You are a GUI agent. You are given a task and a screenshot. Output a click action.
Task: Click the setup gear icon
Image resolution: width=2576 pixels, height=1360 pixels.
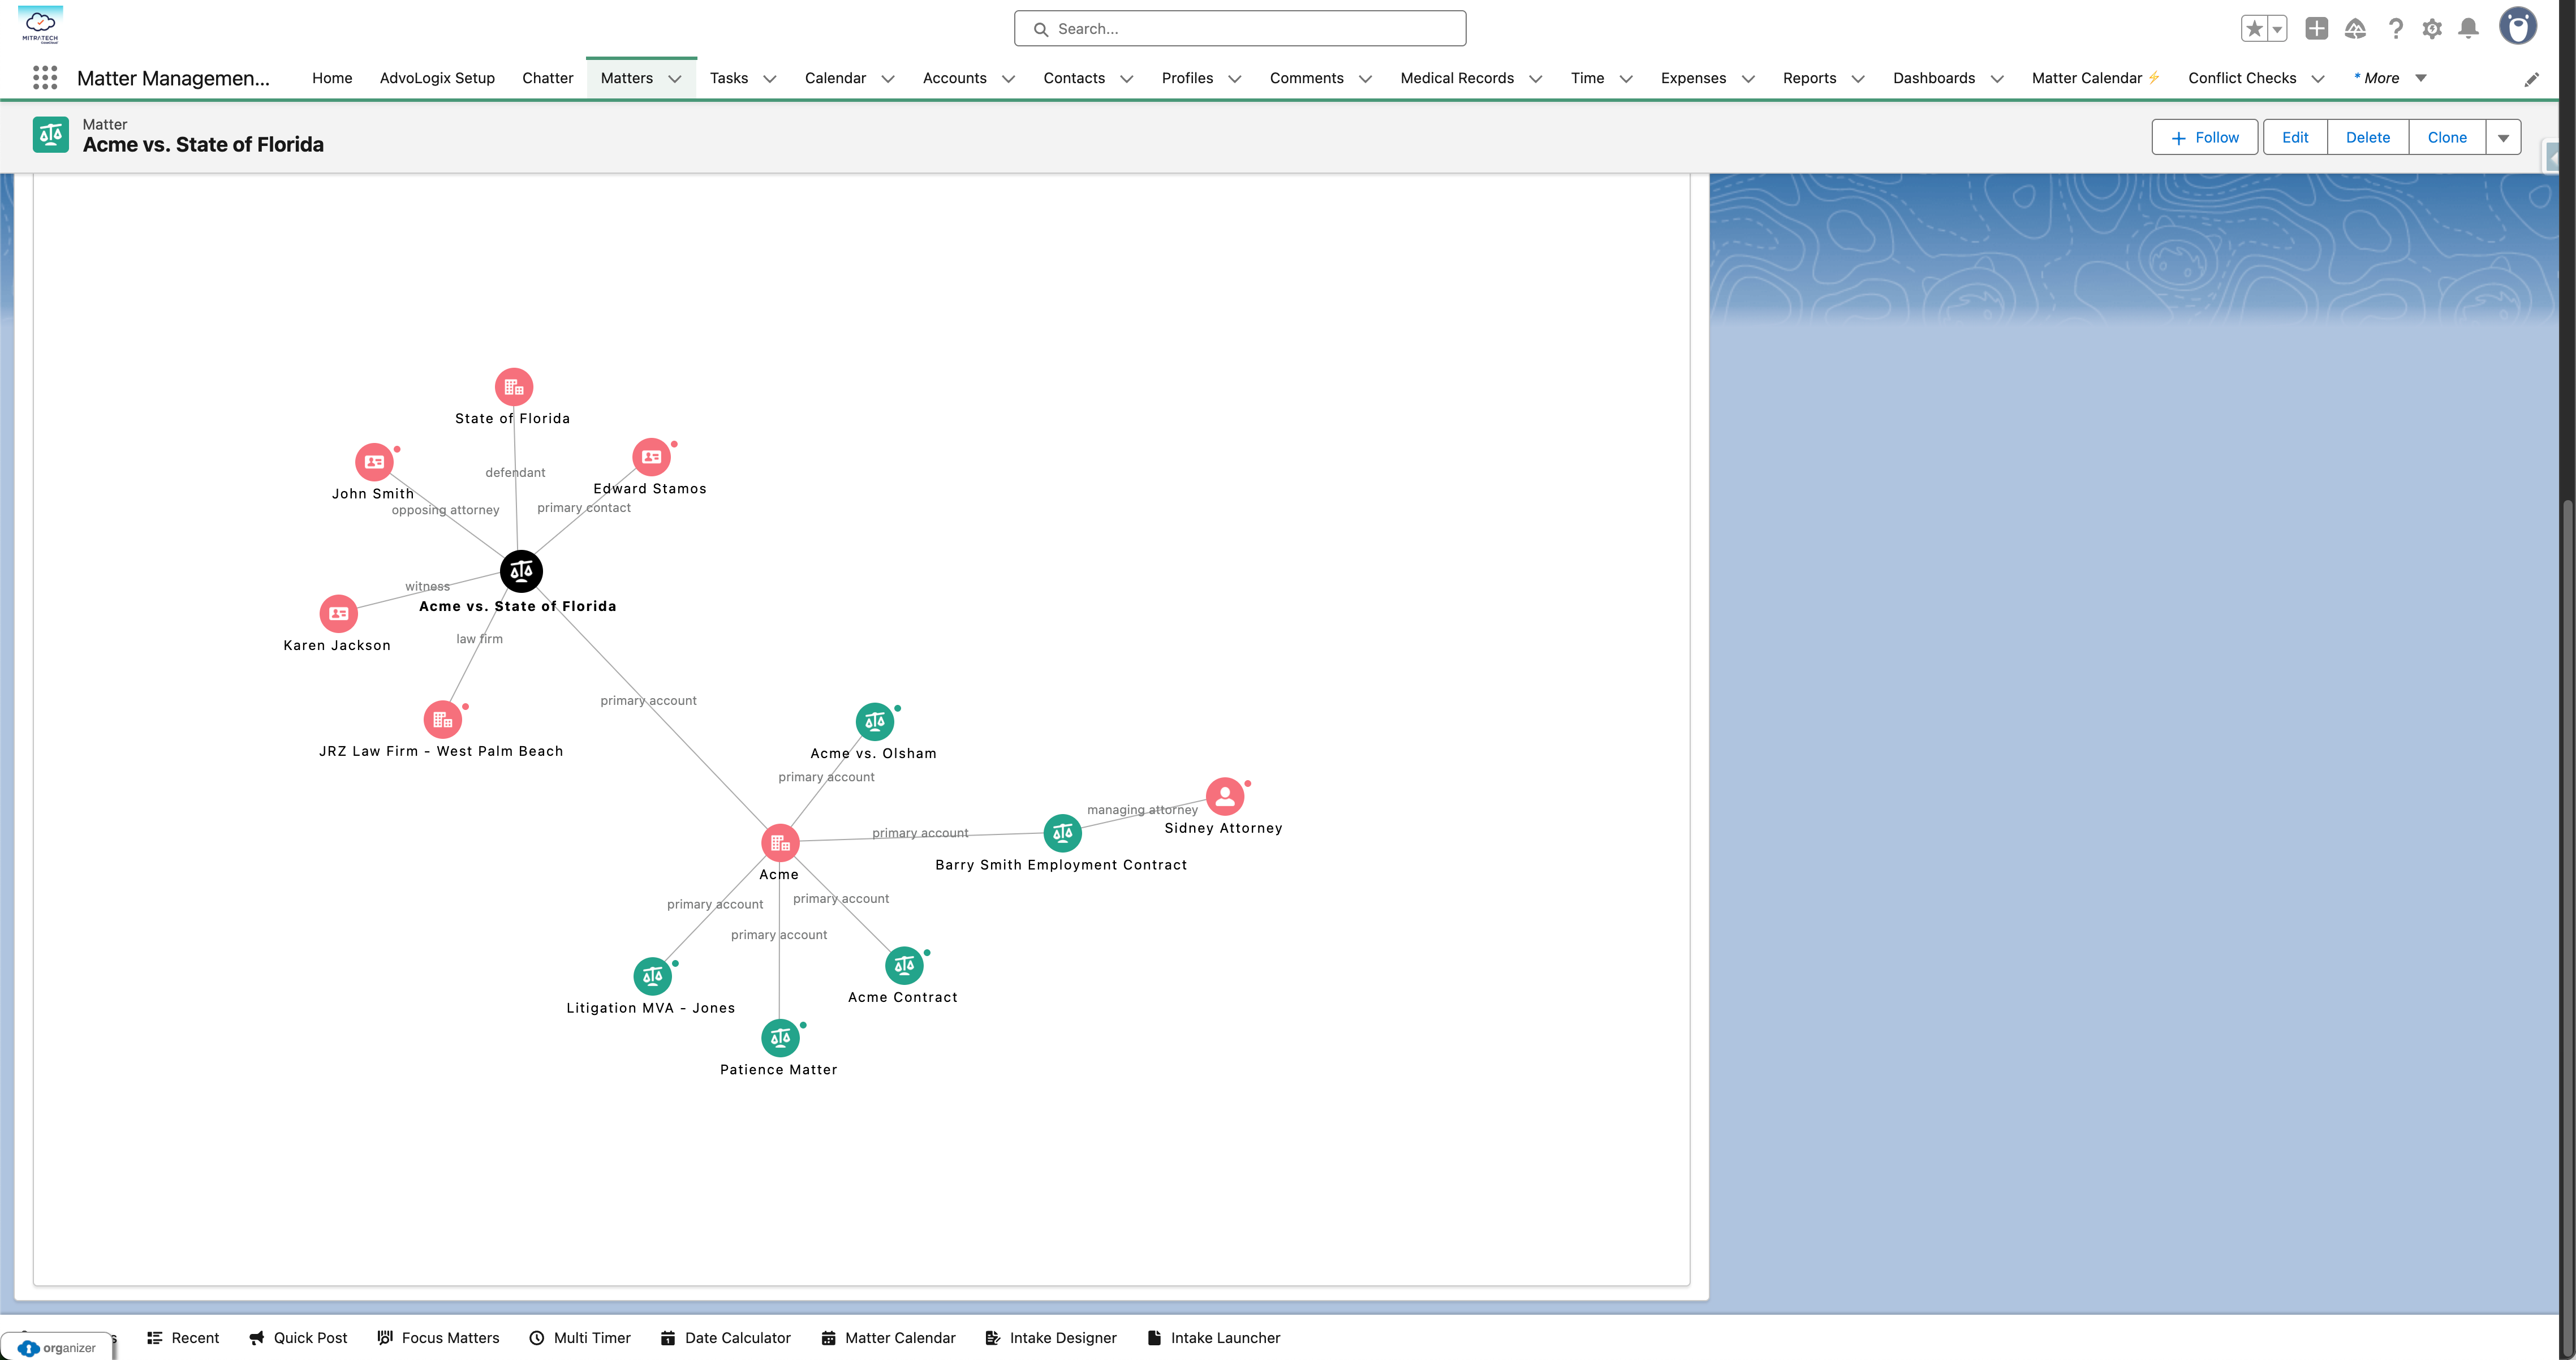pos(2431,29)
